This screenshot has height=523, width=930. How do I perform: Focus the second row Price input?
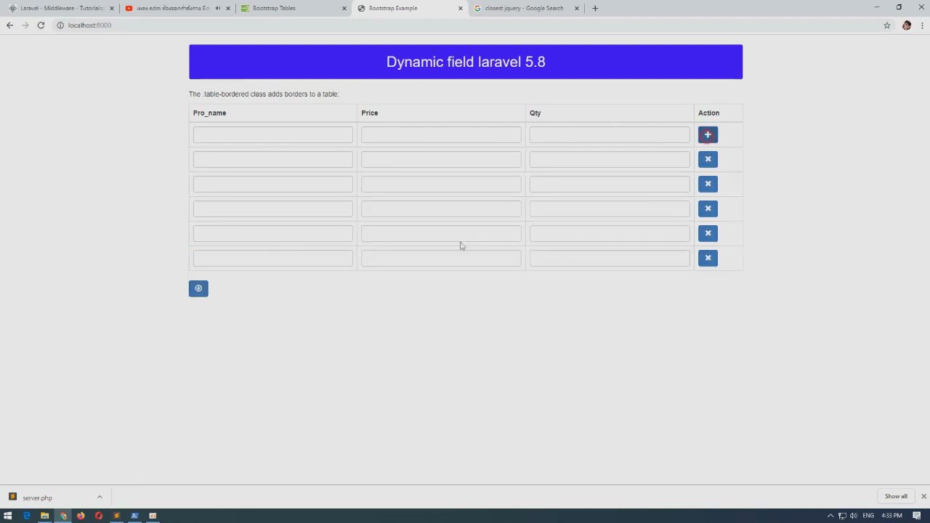441,159
